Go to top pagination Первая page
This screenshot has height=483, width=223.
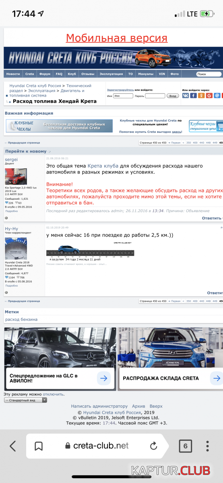click(174, 142)
